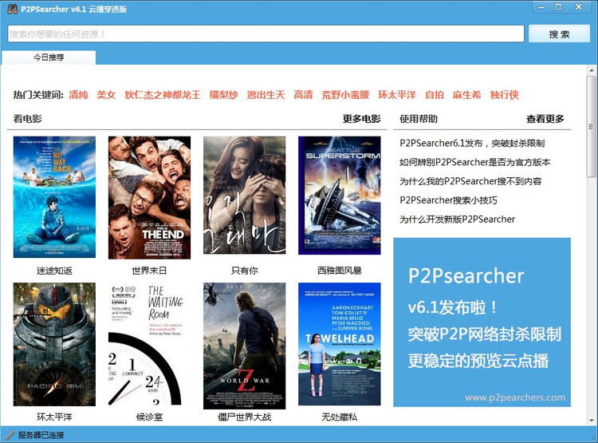Click movie title 候诊室
598x443 pixels.
pyautogui.click(x=150, y=417)
